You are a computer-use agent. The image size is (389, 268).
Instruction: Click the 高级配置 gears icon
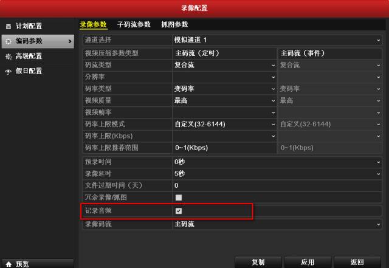(x=9, y=57)
